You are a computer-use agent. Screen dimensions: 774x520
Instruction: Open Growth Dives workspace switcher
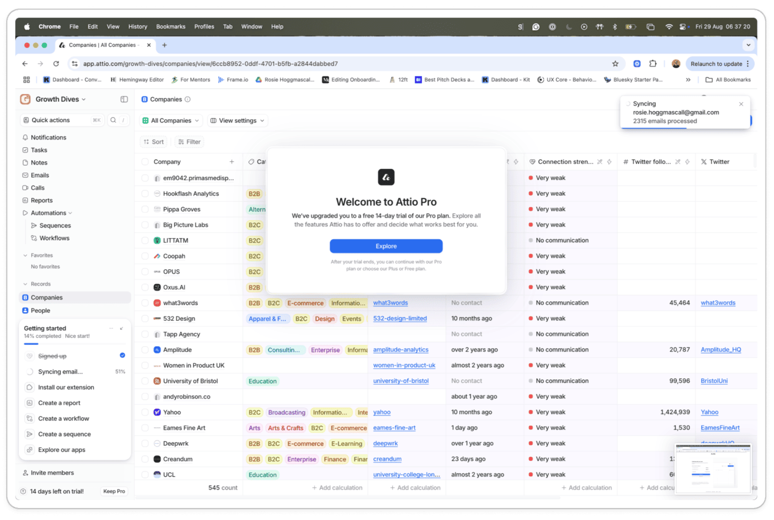60,99
